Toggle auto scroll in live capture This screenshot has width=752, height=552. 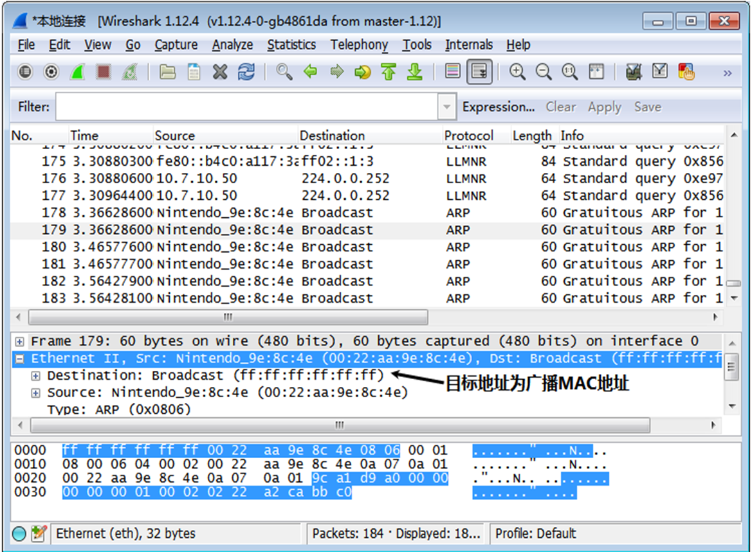[x=479, y=72]
